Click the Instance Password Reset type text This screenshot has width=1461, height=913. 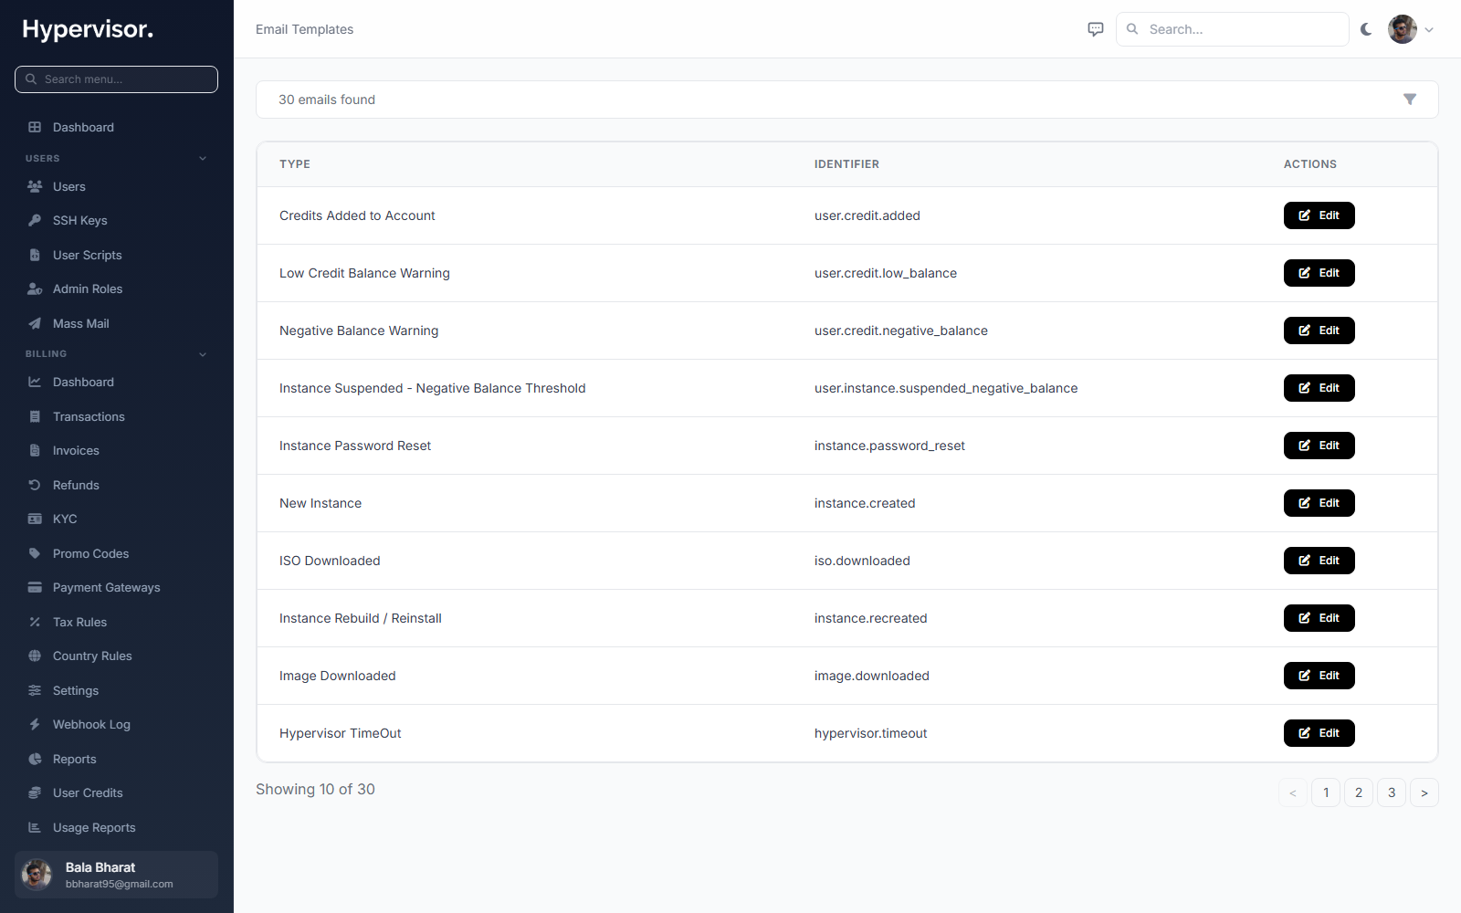[355, 446]
